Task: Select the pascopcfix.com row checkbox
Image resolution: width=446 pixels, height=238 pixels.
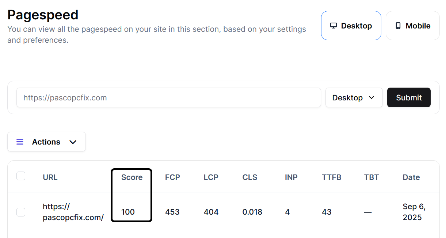Action: [x=21, y=212]
